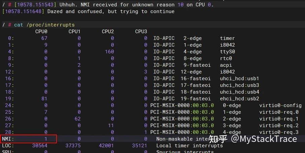Click the 'virtio0-config' entry
305x153 pixels.
(280, 105)
